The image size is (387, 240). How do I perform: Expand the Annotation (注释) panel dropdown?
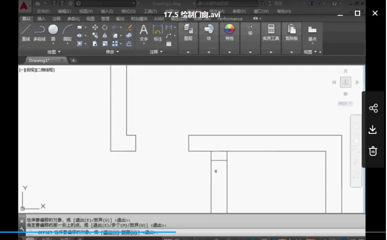click(156, 51)
